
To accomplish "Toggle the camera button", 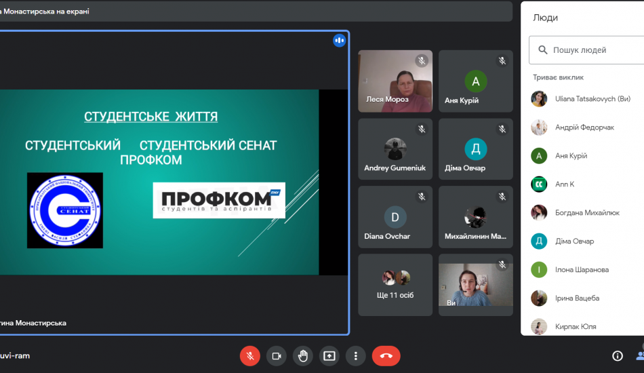I will [x=277, y=355].
